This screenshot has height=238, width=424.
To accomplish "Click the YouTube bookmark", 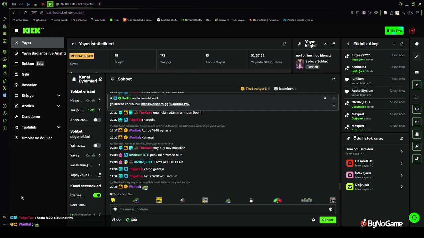I will 98,20.
